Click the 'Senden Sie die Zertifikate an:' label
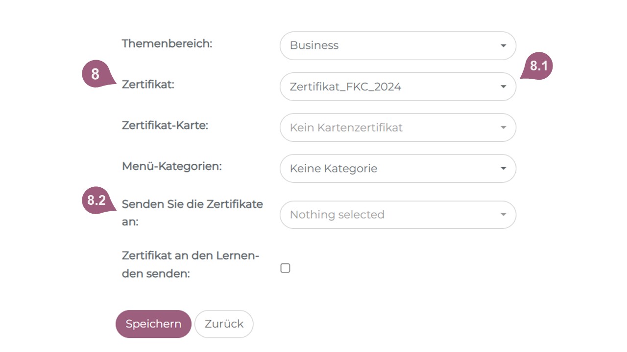 coord(192,213)
